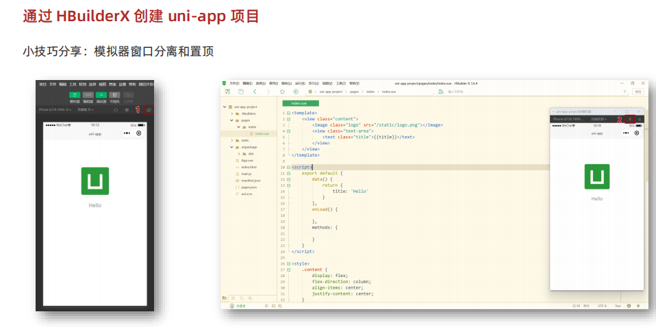
Task: Open 工具 menu in WeChat devtools
Action: point(73,84)
